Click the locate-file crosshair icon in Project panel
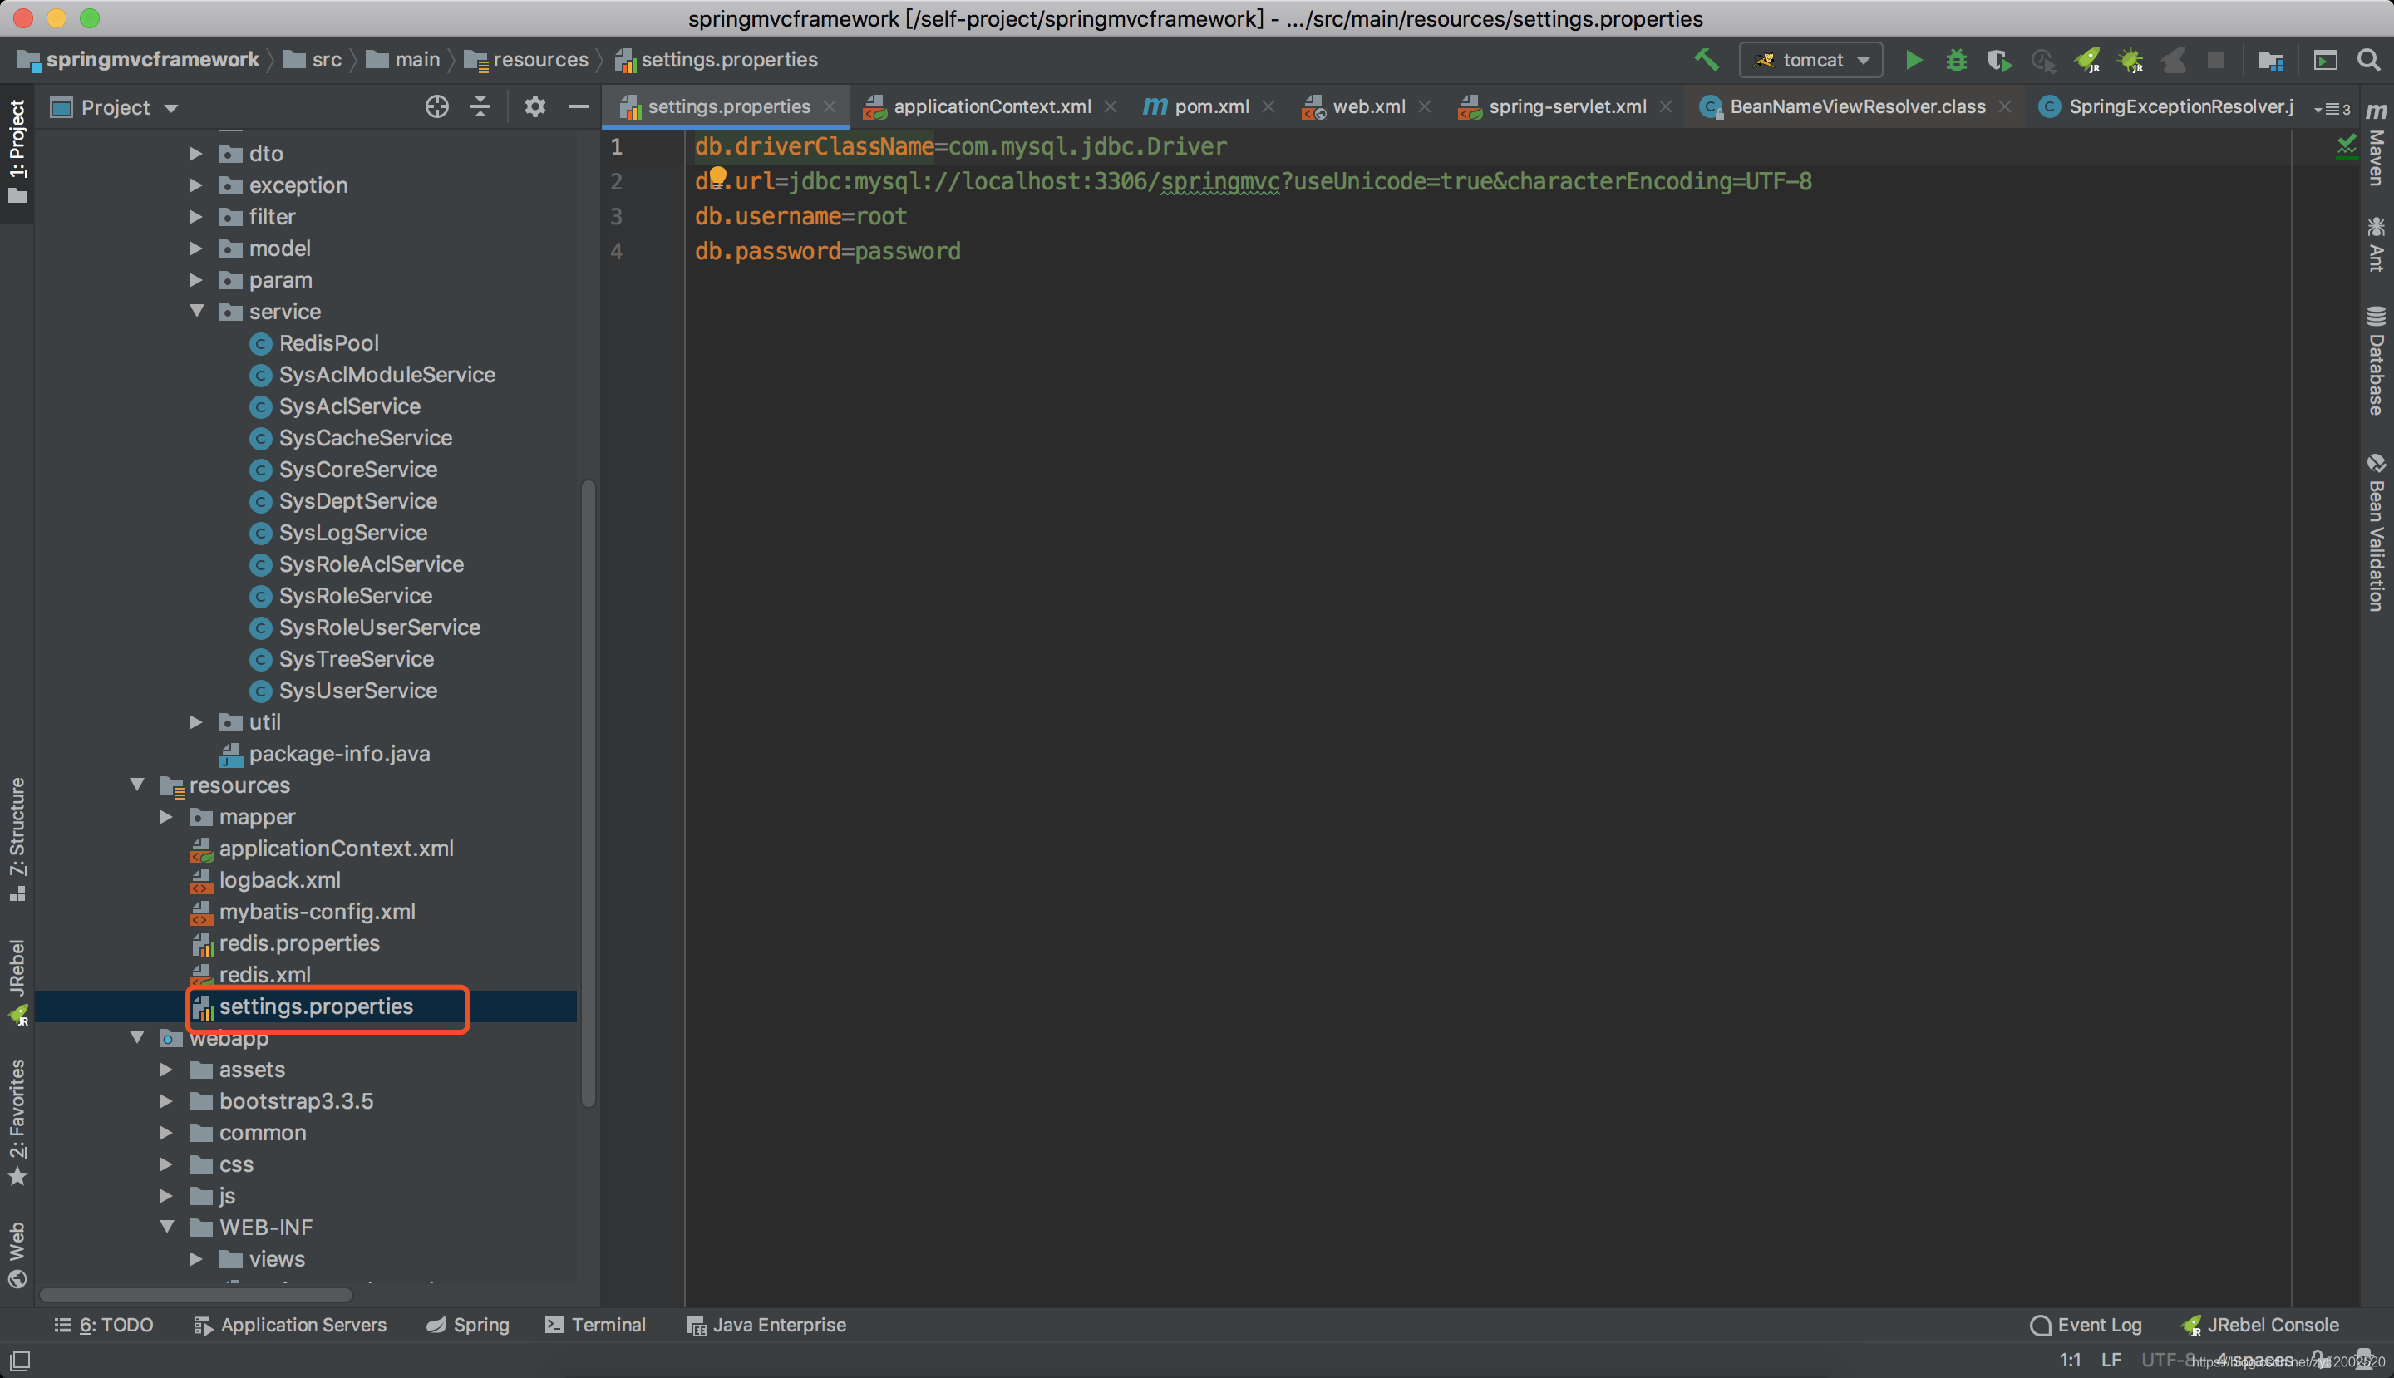The width and height of the screenshot is (2394, 1378). click(436, 107)
